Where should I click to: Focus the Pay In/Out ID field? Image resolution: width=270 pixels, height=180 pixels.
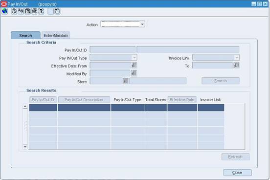[x=112, y=49]
